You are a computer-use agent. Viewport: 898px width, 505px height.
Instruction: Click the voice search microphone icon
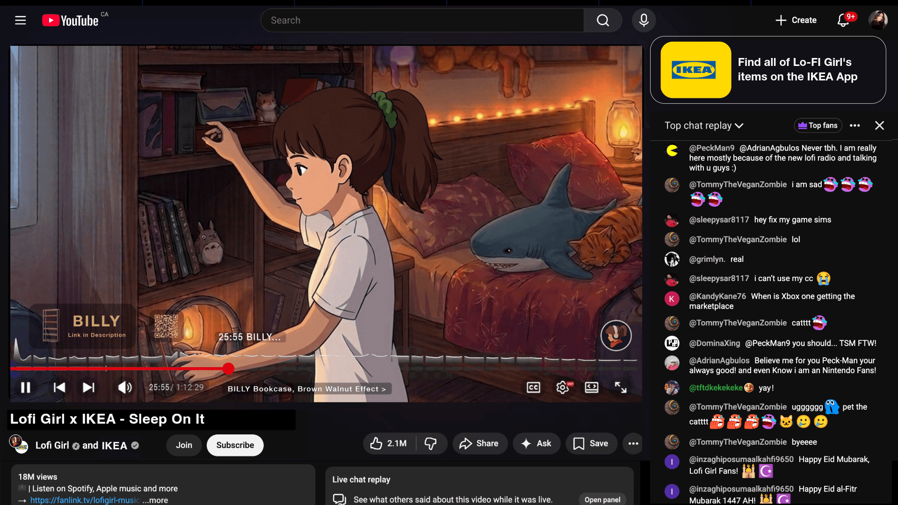click(644, 20)
